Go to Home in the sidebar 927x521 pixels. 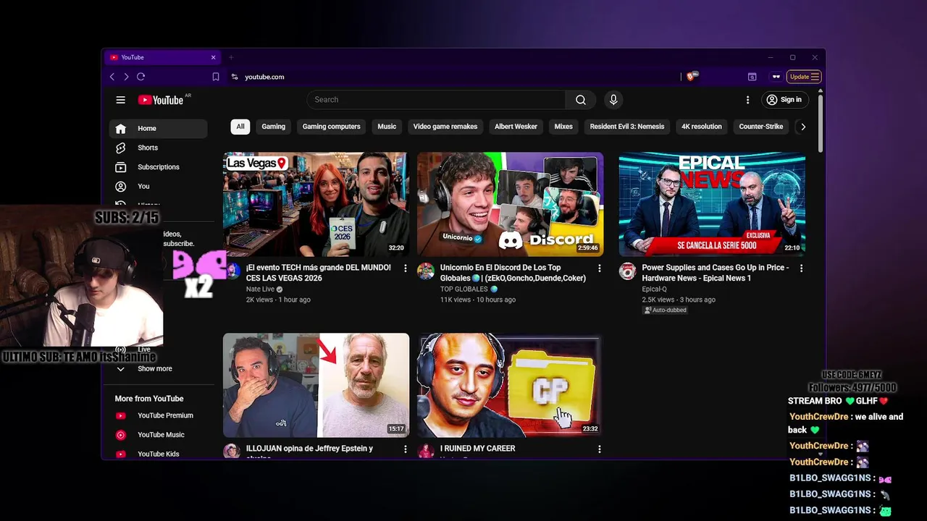click(x=158, y=129)
